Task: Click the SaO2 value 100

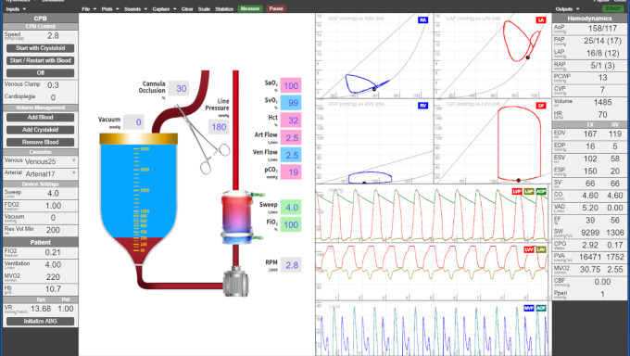Action: (291, 85)
